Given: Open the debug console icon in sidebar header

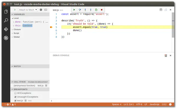Looking at the screenshot, I should point(46,10).
